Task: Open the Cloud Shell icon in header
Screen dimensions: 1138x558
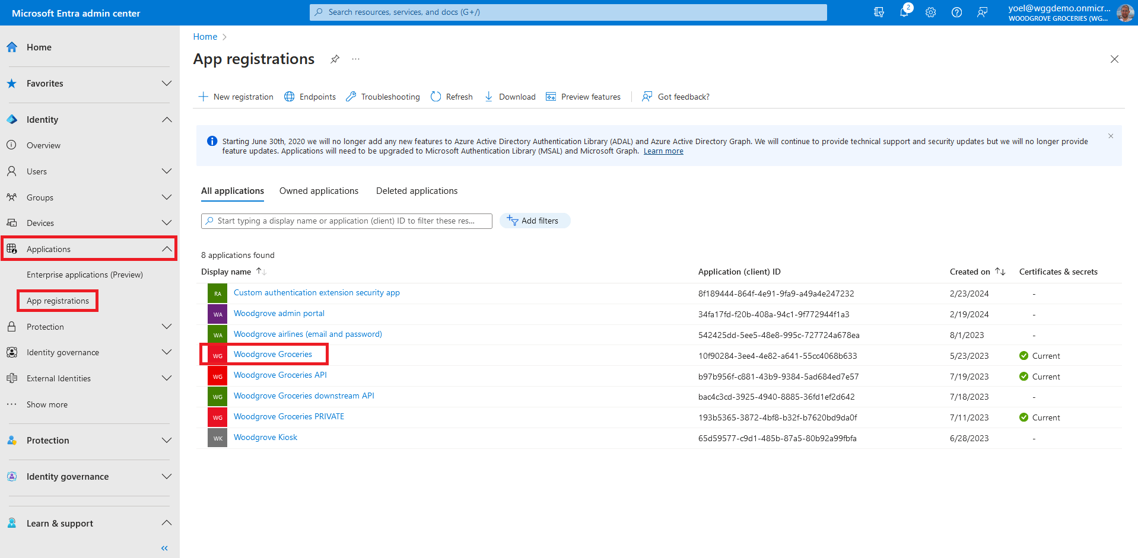Action: [x=879, y=12]
